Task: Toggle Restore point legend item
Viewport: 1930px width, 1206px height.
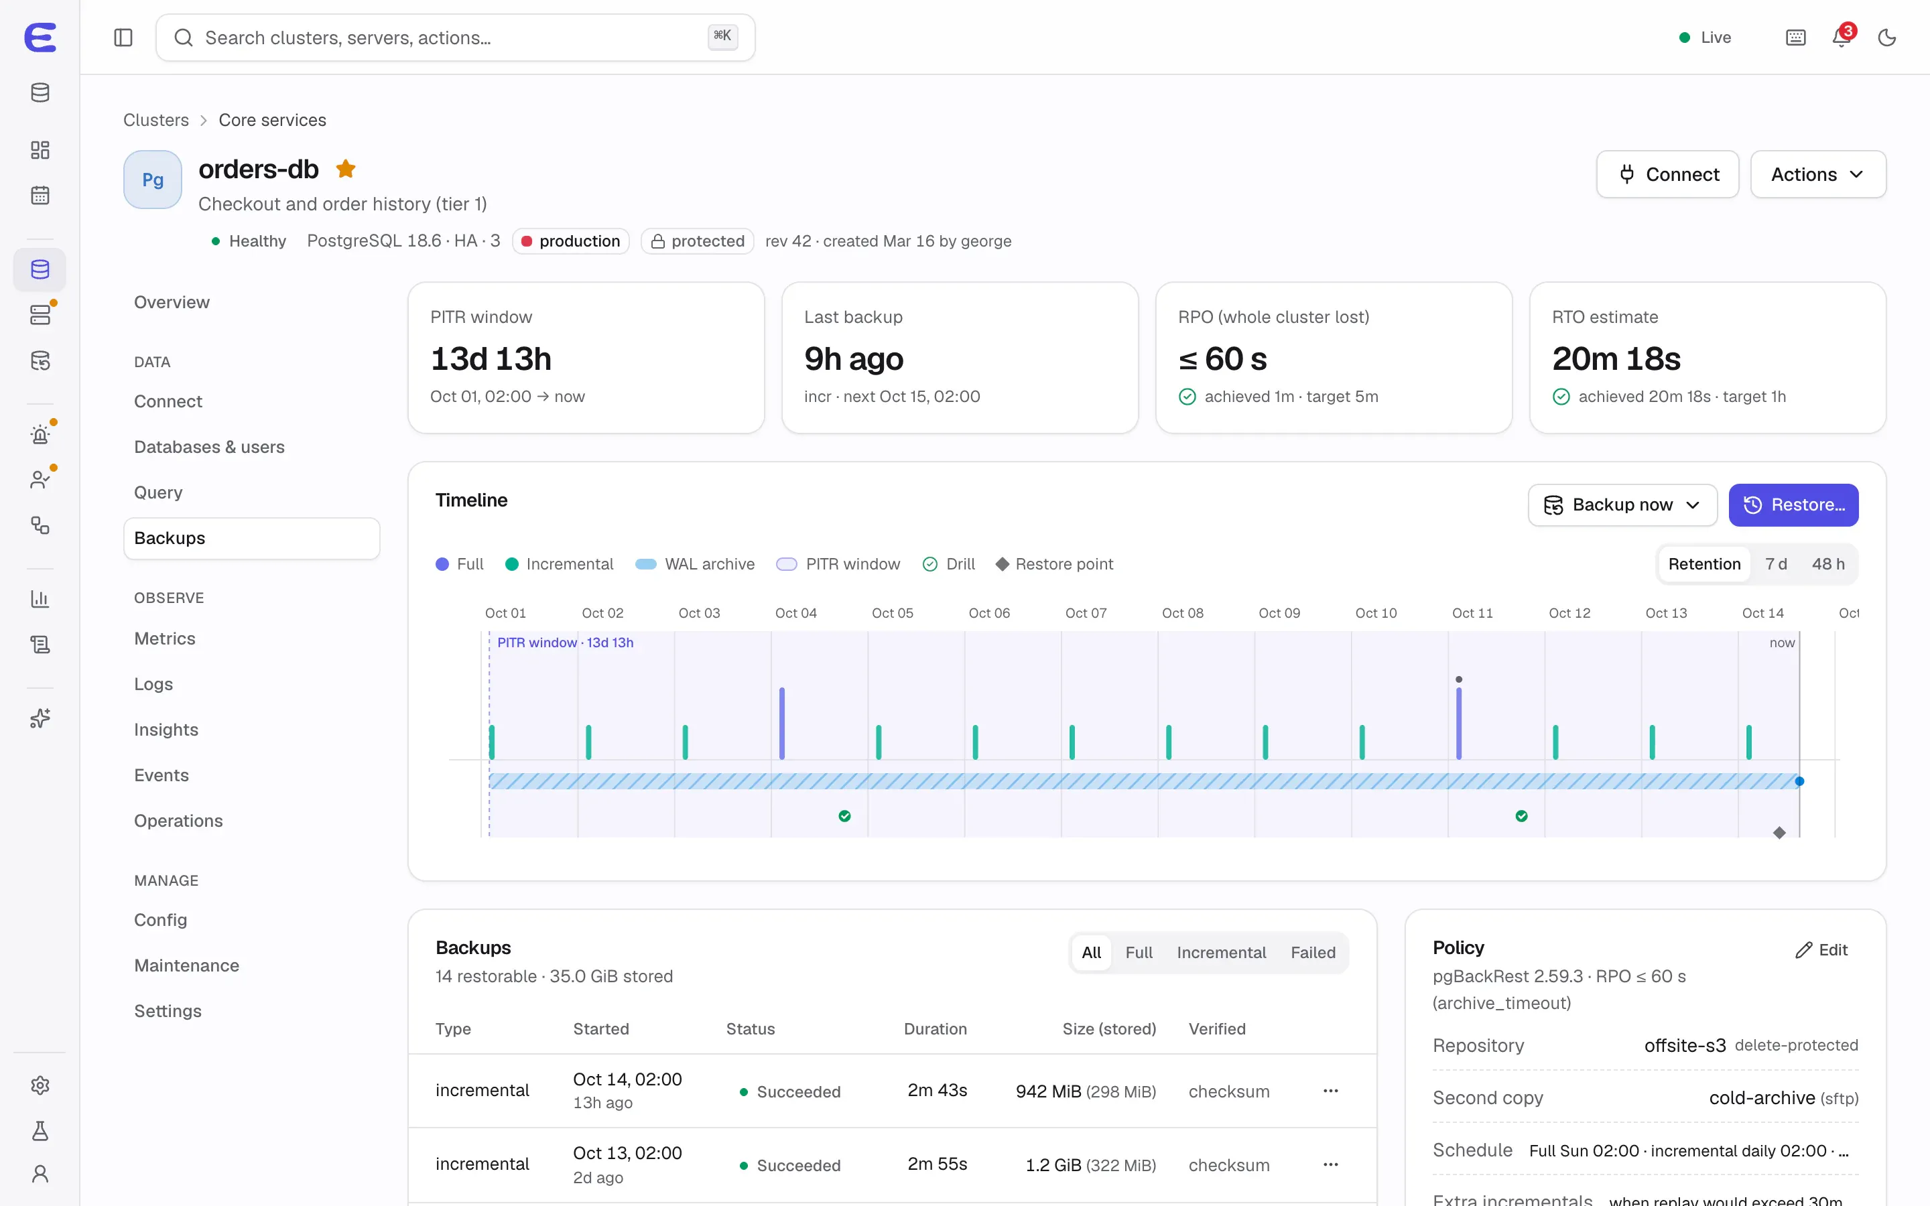Action: point(1054,564)
